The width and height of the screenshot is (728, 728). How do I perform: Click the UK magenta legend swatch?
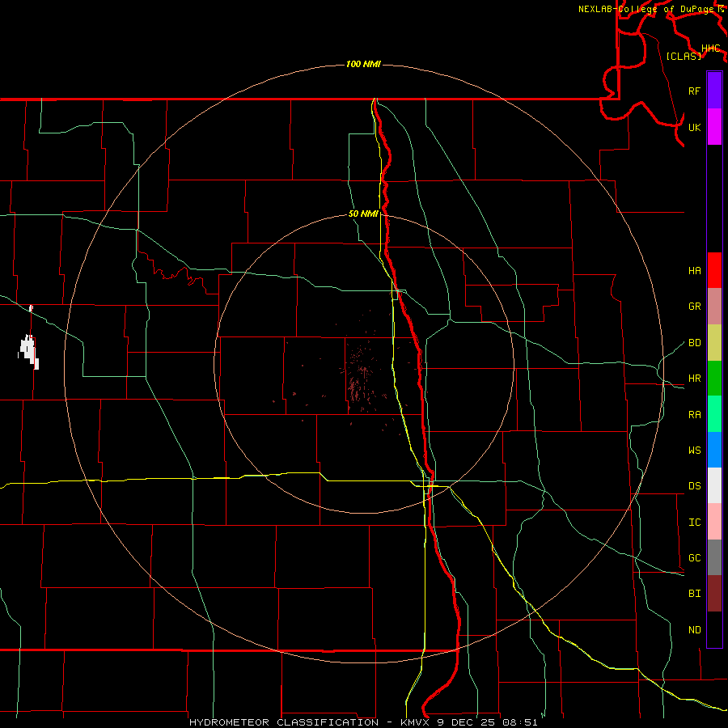click(x=714, y=127)
